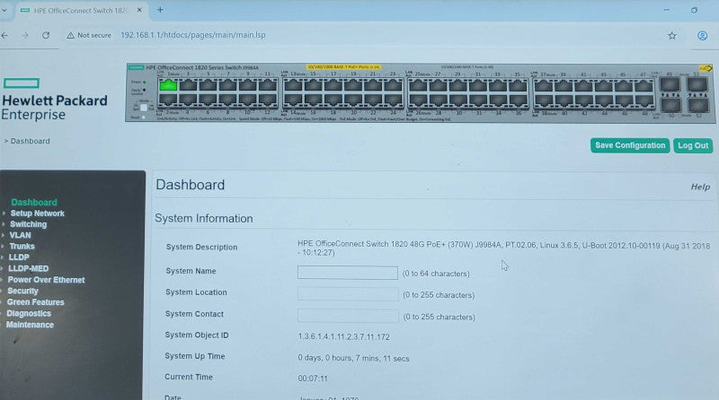This screenshot has width=719, height=400.
Task: Expand the Setup Network menu
Action: pyautogui.click(x=38, y=213)
